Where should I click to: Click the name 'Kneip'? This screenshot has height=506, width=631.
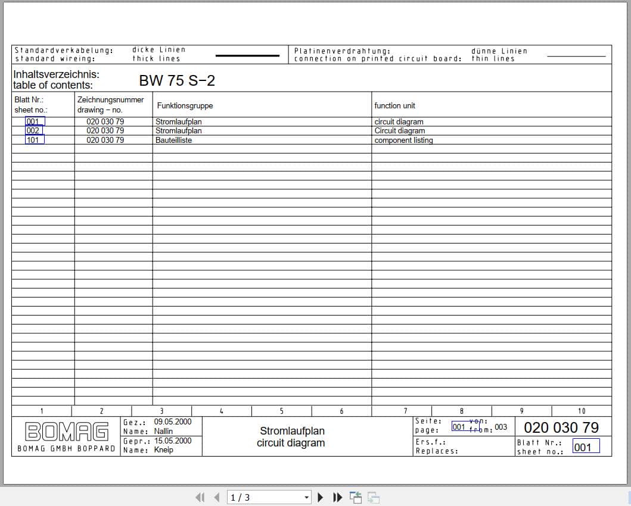point(163,449)
